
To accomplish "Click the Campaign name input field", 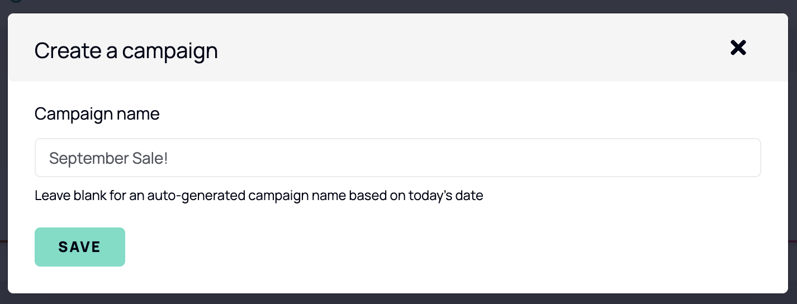I will point(398,158).
